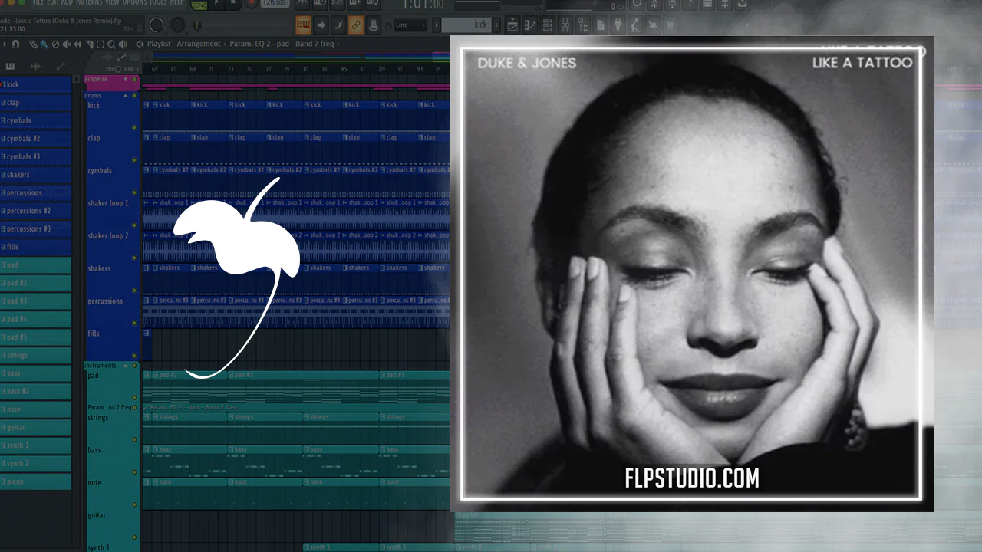Click the 126.000 tempo display
Viewport: 982px width, 552px height.
pyautogui.click(x=275, y=3)
